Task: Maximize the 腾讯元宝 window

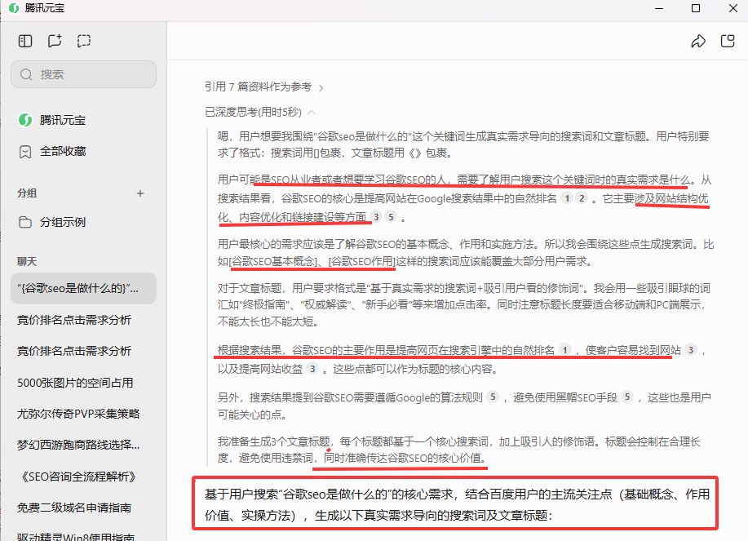Action: pos(696,9)
